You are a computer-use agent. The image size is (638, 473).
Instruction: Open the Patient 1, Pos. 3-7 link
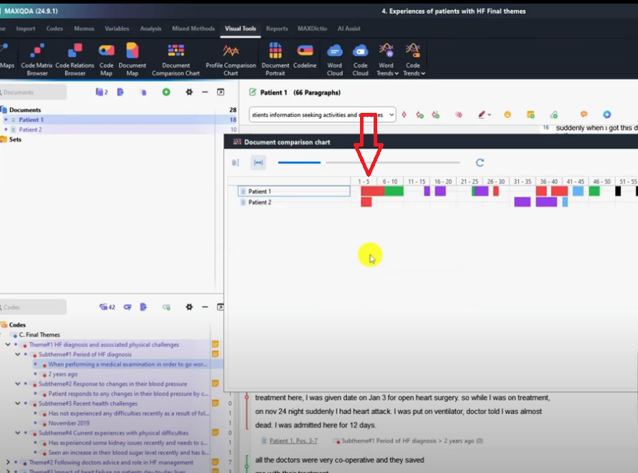[x=293, y=441]
